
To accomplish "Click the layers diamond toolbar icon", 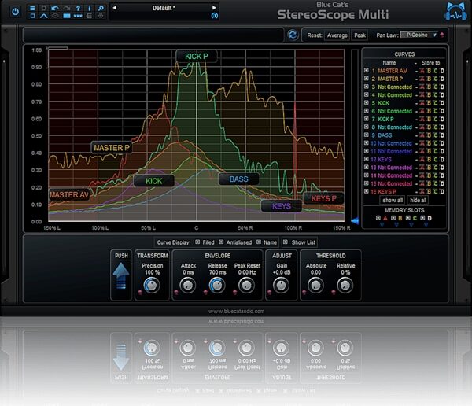I will [x=55, y=16].
